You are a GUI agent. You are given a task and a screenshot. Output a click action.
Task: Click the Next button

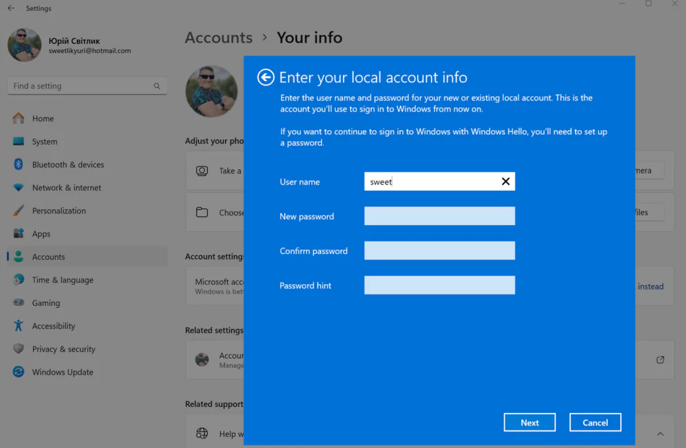tap(530, 423)
